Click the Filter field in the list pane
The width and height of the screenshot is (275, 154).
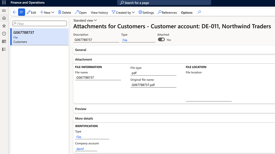[39, 24]
